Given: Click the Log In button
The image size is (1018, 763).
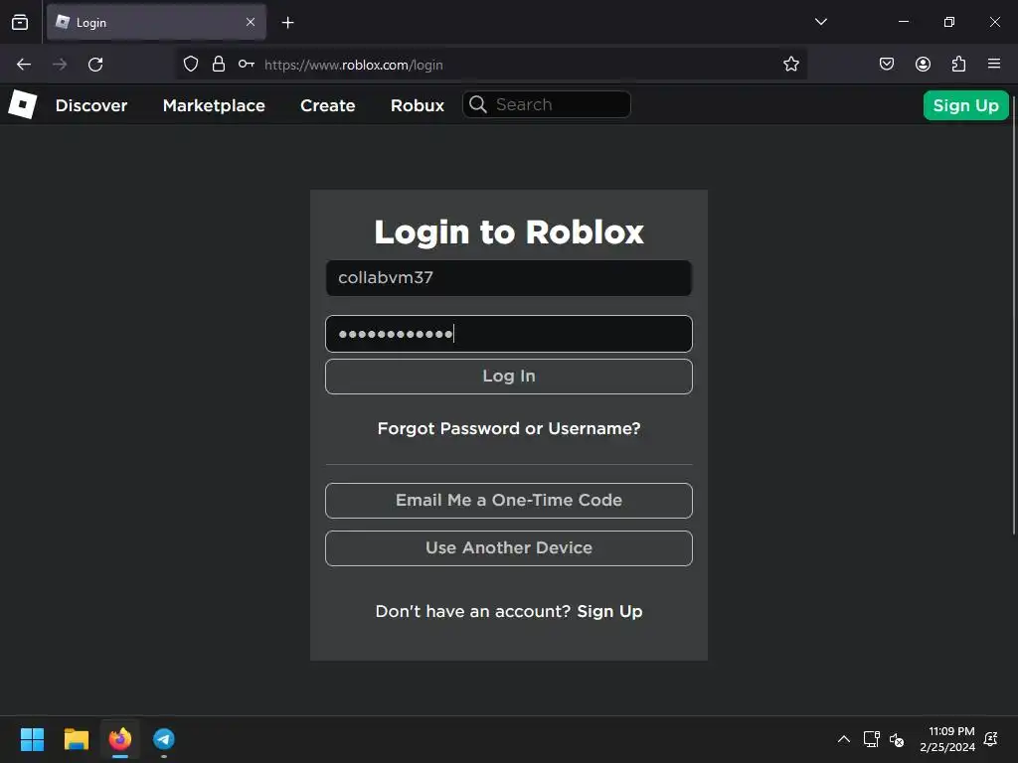Looking at the screenshot, I should click(509, 377).
